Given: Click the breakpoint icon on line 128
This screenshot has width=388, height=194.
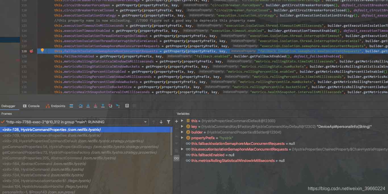Looking at the screenshot, I should click(x=31, y=51).
